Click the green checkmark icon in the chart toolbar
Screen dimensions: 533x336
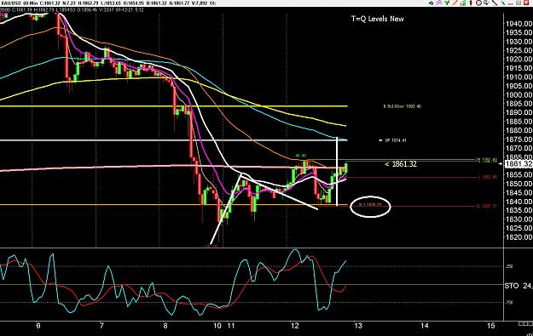coord(447,3)
